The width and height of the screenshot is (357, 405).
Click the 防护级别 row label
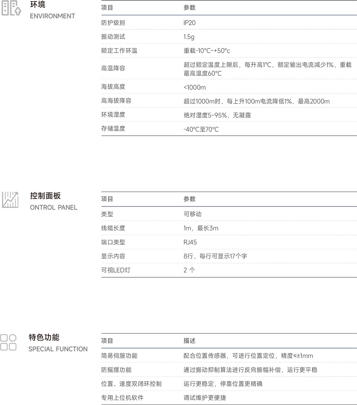113,23
